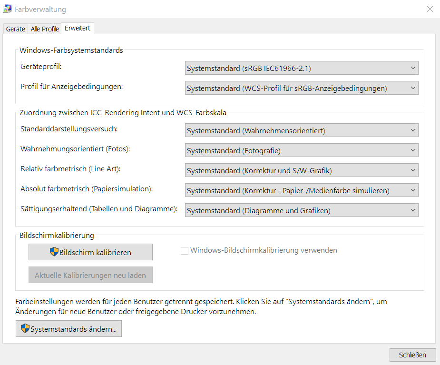The width and height of the screenshot is (440, 365).
Task: Click Aktuelle Kalibrierungen neu laden button
Action: (90, 275)
